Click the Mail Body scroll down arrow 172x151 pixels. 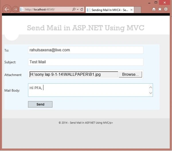pos(150,93)
